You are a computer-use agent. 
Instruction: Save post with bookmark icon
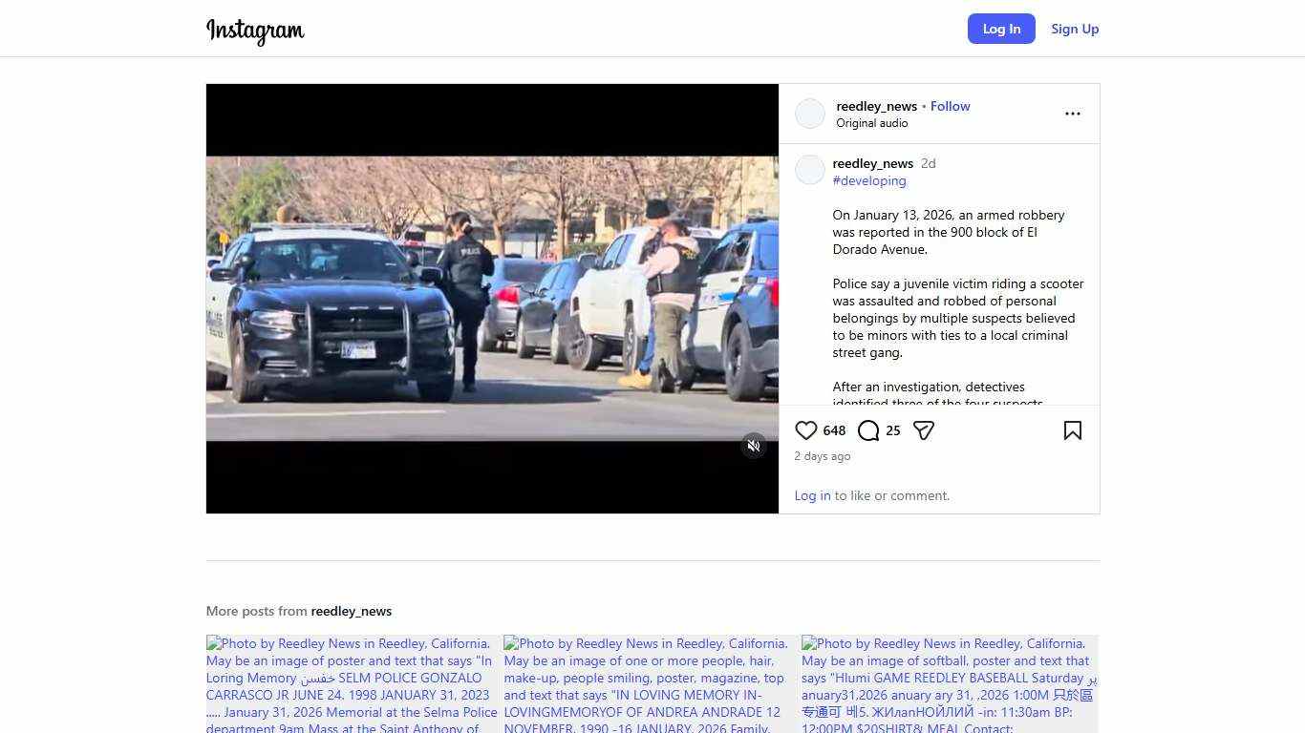click(1072, 430)
